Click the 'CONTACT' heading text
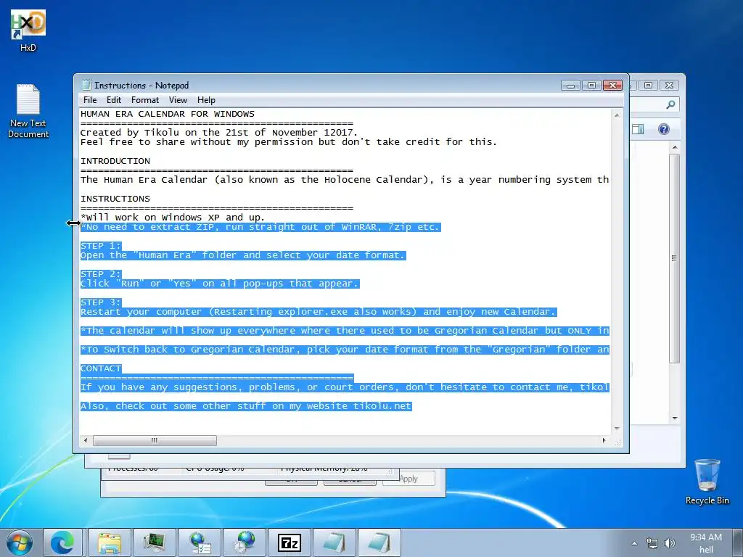Image resolution: width=743 pixels, height=557 pixels. point(101,368)
